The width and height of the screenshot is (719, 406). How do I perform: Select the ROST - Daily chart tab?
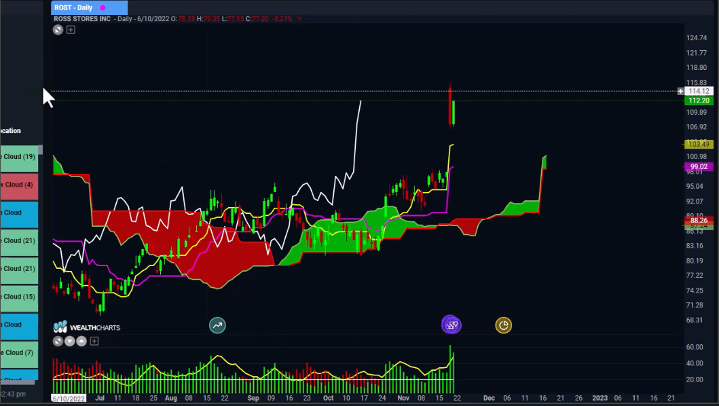pyautogui.click(x=90, y=7)
